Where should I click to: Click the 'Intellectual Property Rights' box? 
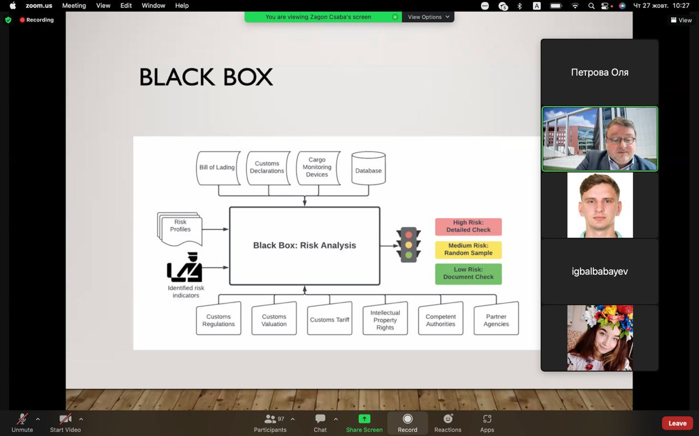385,318
